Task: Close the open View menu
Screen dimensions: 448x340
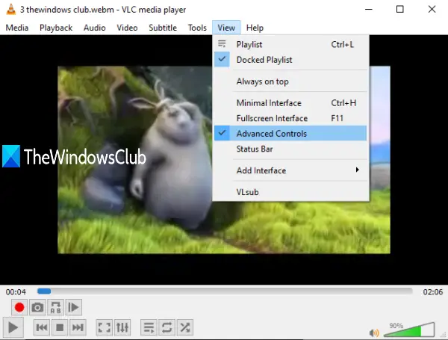Action: pyautogui.click(x=226, y=28)
